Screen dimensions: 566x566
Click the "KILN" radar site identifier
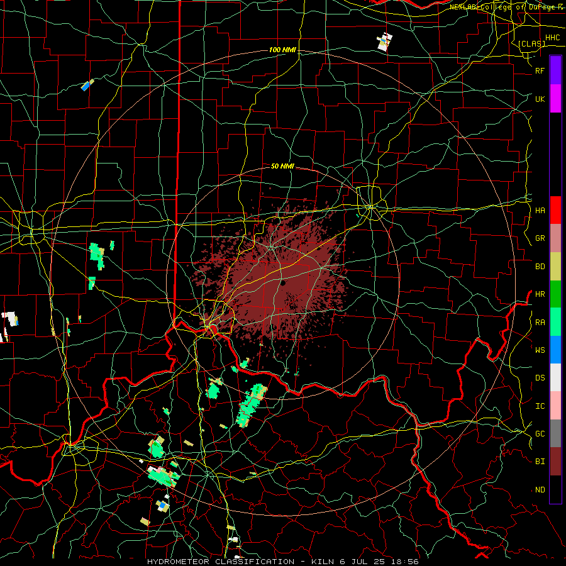click(x=321, y=562)
